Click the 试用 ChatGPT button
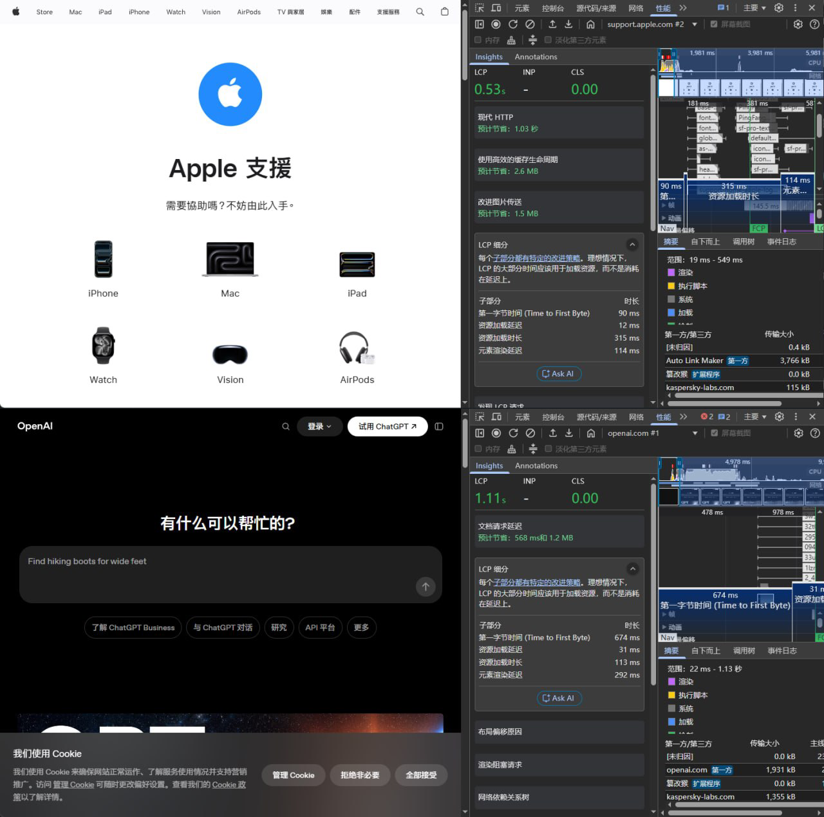This screenshot has width=824, height=817. pos(388,426)
